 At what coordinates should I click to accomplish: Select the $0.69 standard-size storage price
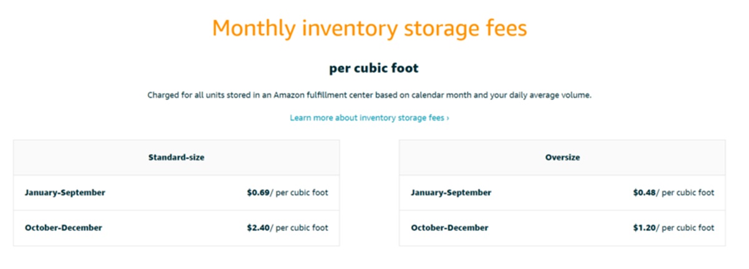(258, 192)
